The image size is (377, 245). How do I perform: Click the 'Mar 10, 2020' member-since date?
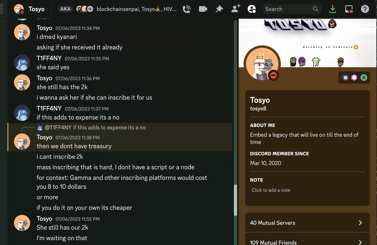coord(265,163)
